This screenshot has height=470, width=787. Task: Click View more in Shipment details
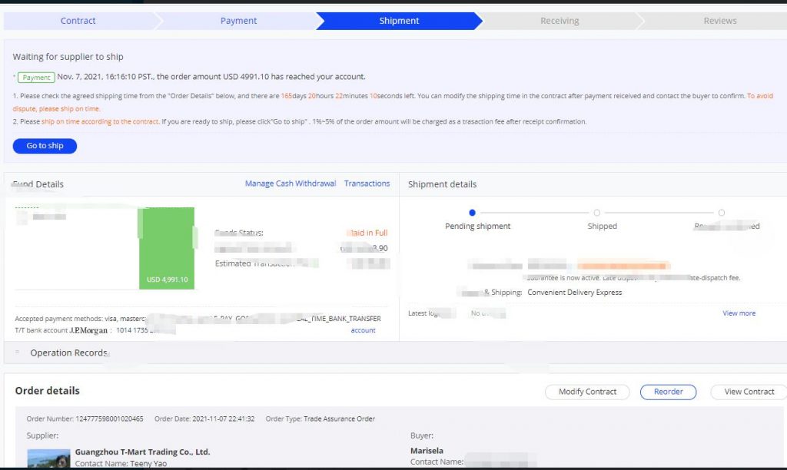pyautogui.click(x=739, y=313)
